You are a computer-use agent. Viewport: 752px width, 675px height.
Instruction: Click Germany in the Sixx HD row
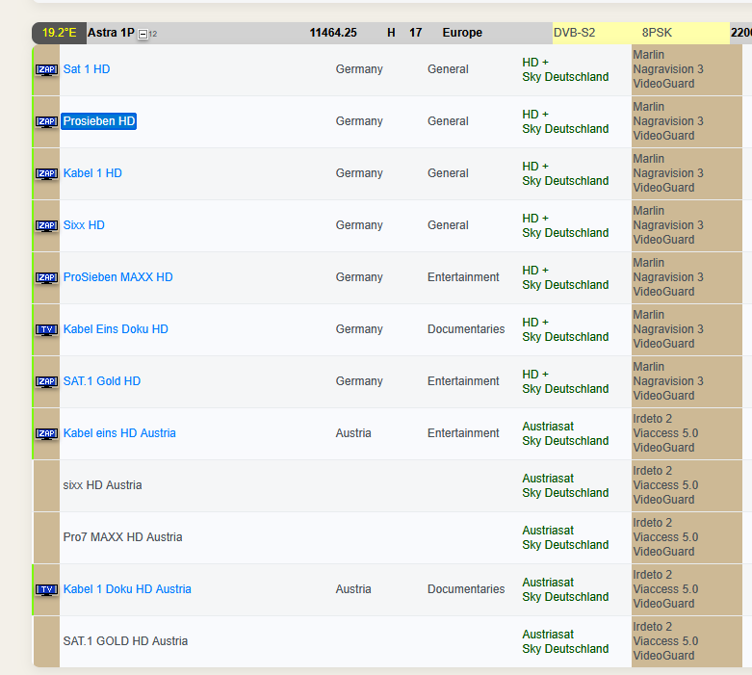[x=359, y=225]
